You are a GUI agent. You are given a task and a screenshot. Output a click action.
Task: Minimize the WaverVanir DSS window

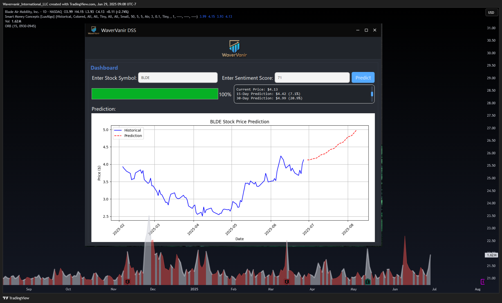pos(358,30)
